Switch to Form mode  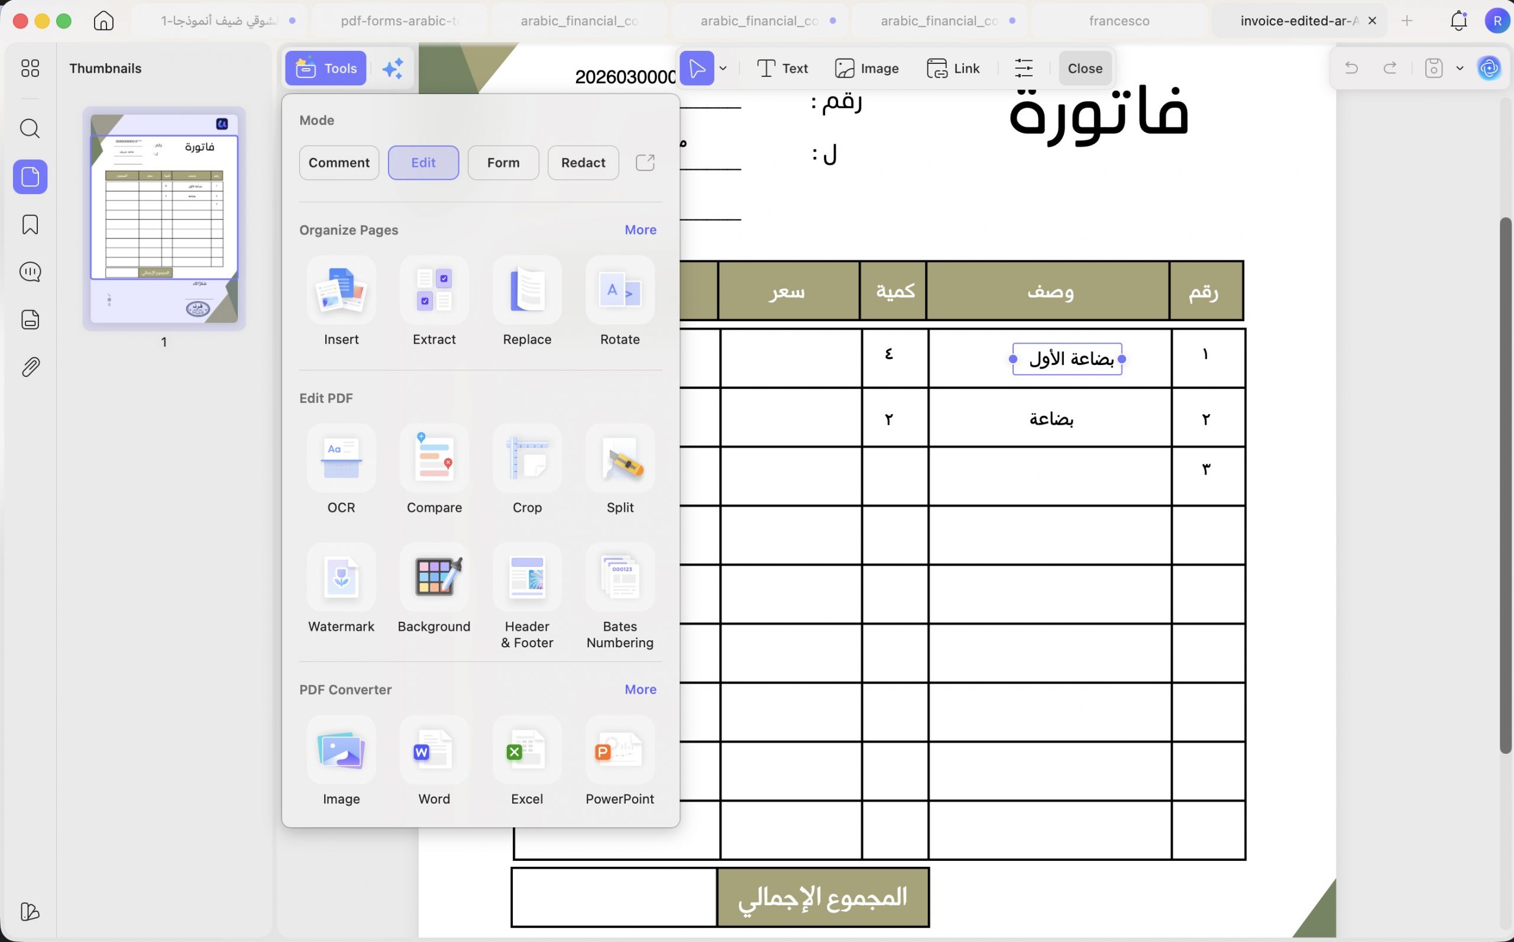click(x=503, y=163)
